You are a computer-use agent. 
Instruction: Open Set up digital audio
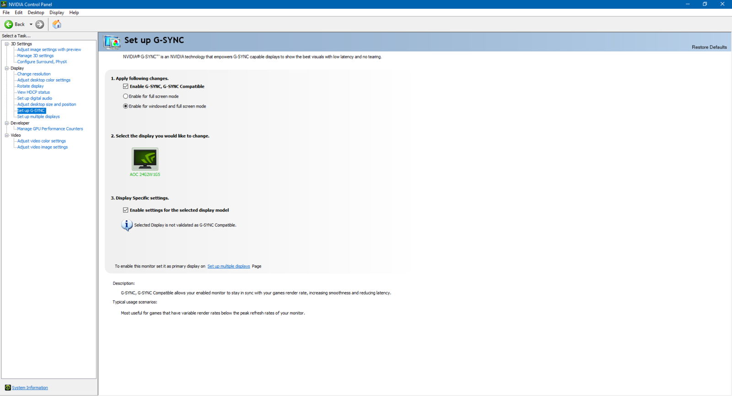coord(35,98)
